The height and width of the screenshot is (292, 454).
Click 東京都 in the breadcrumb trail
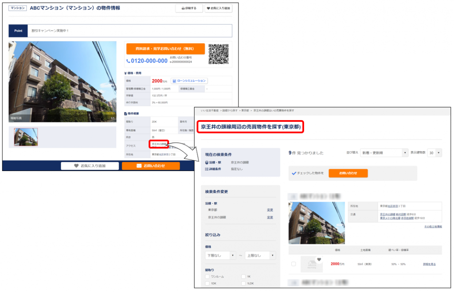(245, 110)
